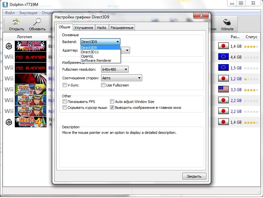Click EU flag in the 4,4 GB row
The width and height of the screenshot is (264, 198).
tap(223, 57)
